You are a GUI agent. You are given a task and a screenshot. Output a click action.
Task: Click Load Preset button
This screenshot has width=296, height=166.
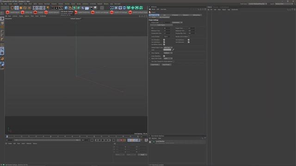(x=155, y=65)
